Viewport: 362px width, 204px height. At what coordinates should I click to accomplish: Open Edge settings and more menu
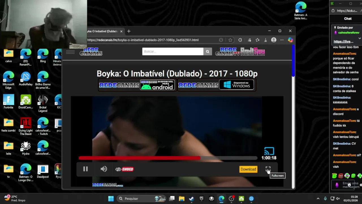[x=282, y=40]
